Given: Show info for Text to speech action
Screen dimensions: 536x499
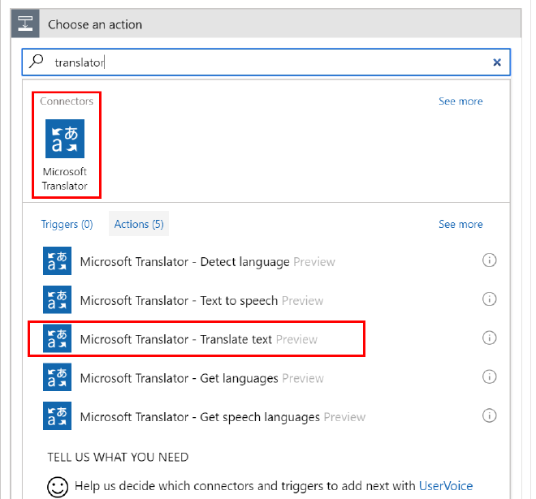Looking at the screenshot, I should (489, 299).
